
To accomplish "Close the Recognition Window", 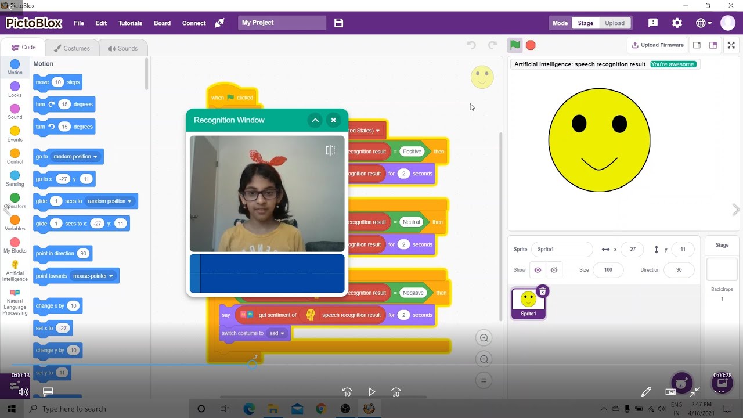I will (x=333, y=120).
